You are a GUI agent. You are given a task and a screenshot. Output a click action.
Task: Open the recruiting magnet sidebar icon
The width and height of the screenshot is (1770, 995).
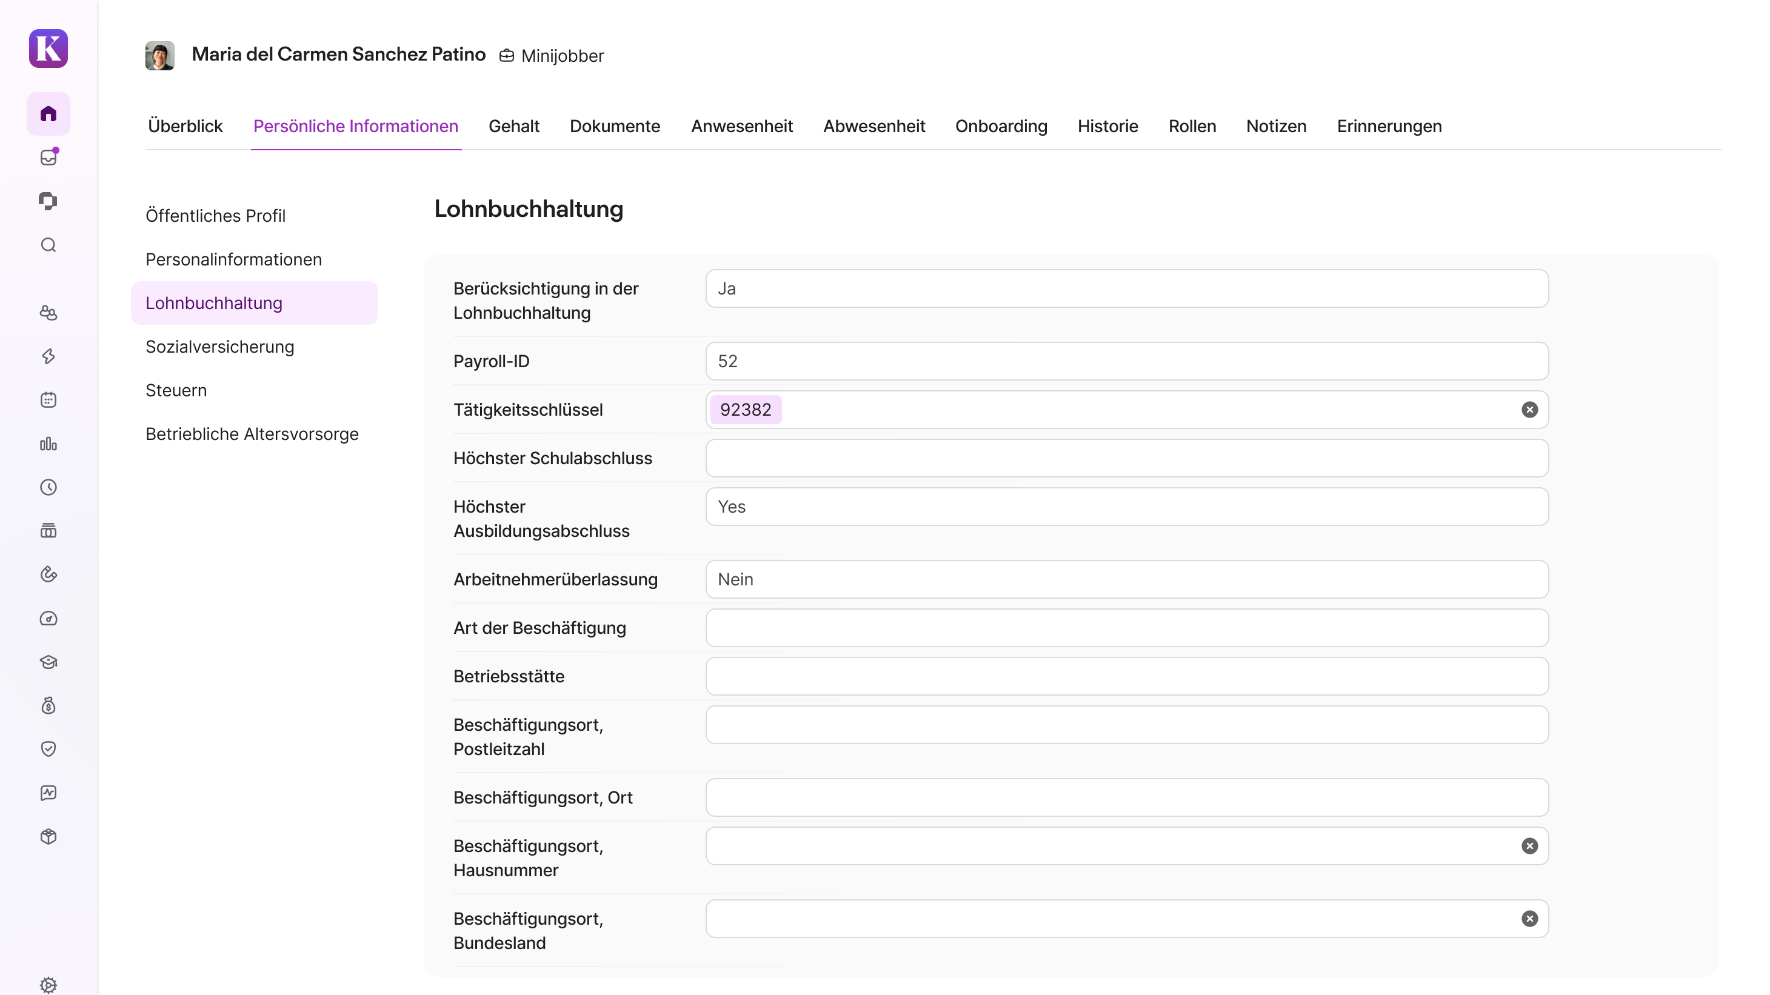48,574
